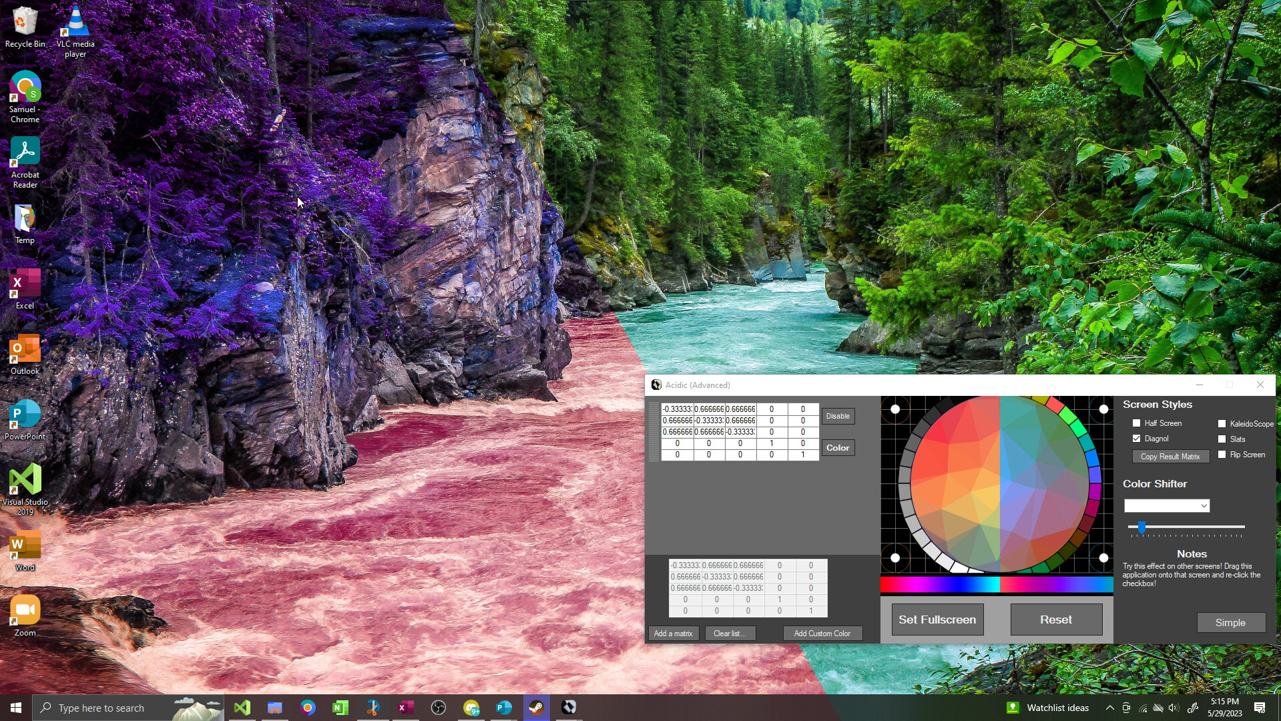Open OneNote from the taskbar
This screenshot has height=721, width=1281.
(340, 707)
